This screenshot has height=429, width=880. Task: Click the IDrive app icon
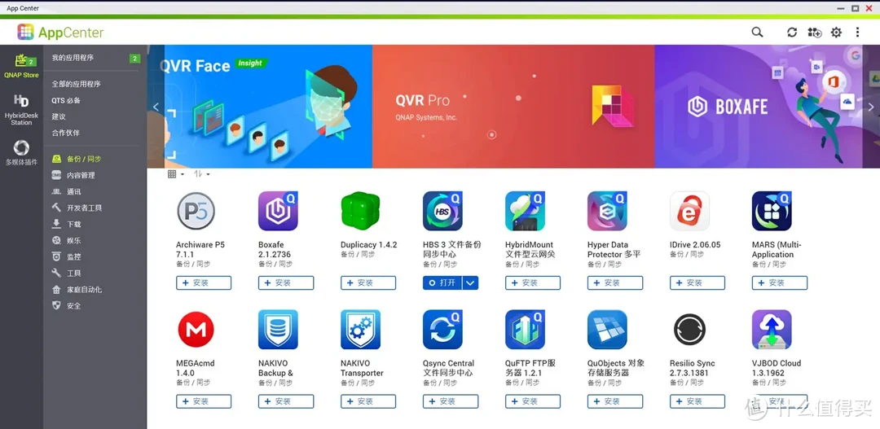pyautogui.click(x=690, y=211)
